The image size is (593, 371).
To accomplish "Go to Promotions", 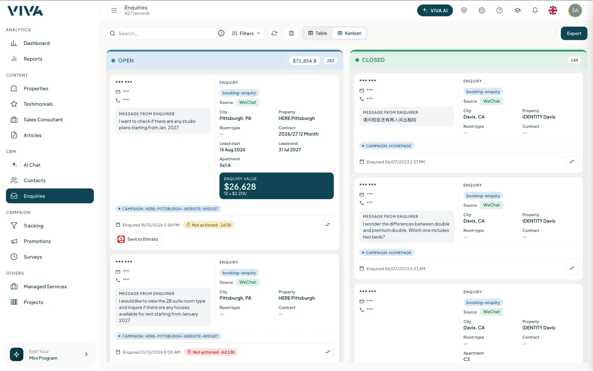I will pos(50,241).
